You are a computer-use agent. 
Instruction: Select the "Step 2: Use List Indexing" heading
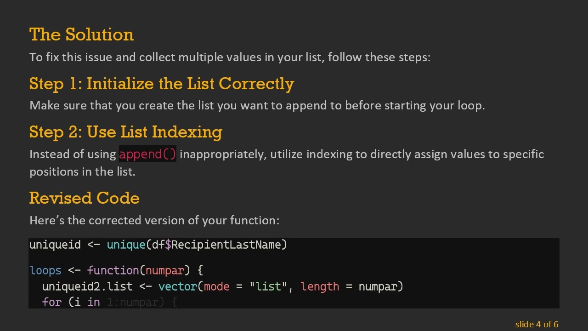tap(125, 132)
